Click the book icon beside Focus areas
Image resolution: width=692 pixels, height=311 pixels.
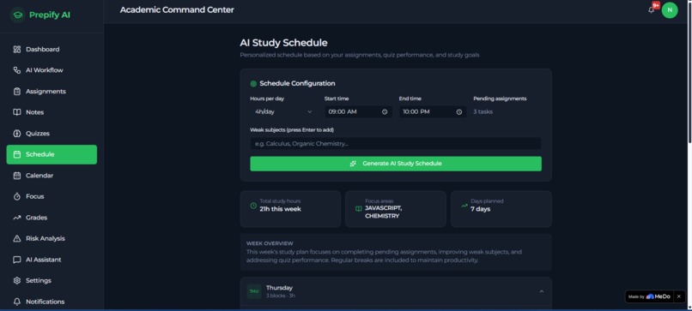pyautogui.click(x=358, y=209)
